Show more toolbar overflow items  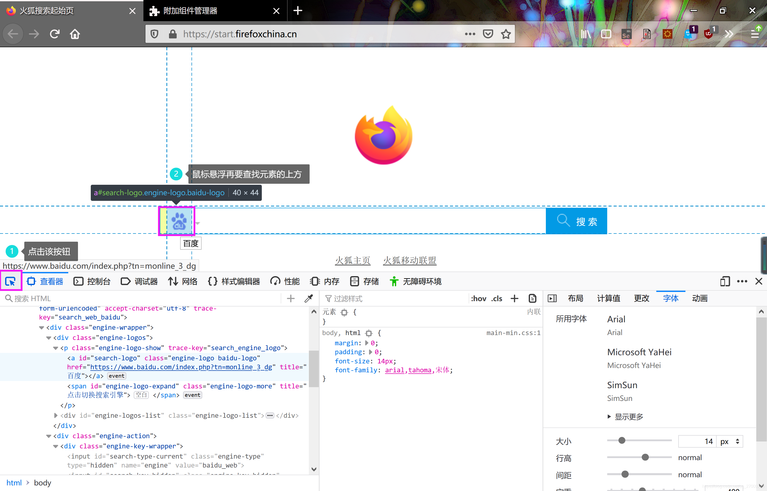tap(729, 34)
